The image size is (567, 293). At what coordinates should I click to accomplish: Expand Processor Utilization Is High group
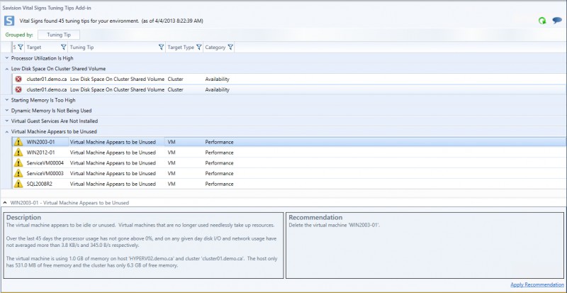(7, 58)
